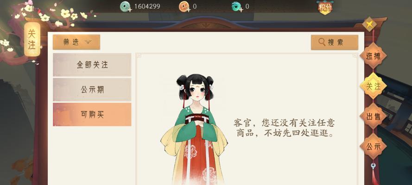Click the magnifier icon in the 搜索 button
The image size is (412, 185).
(322, 42)
